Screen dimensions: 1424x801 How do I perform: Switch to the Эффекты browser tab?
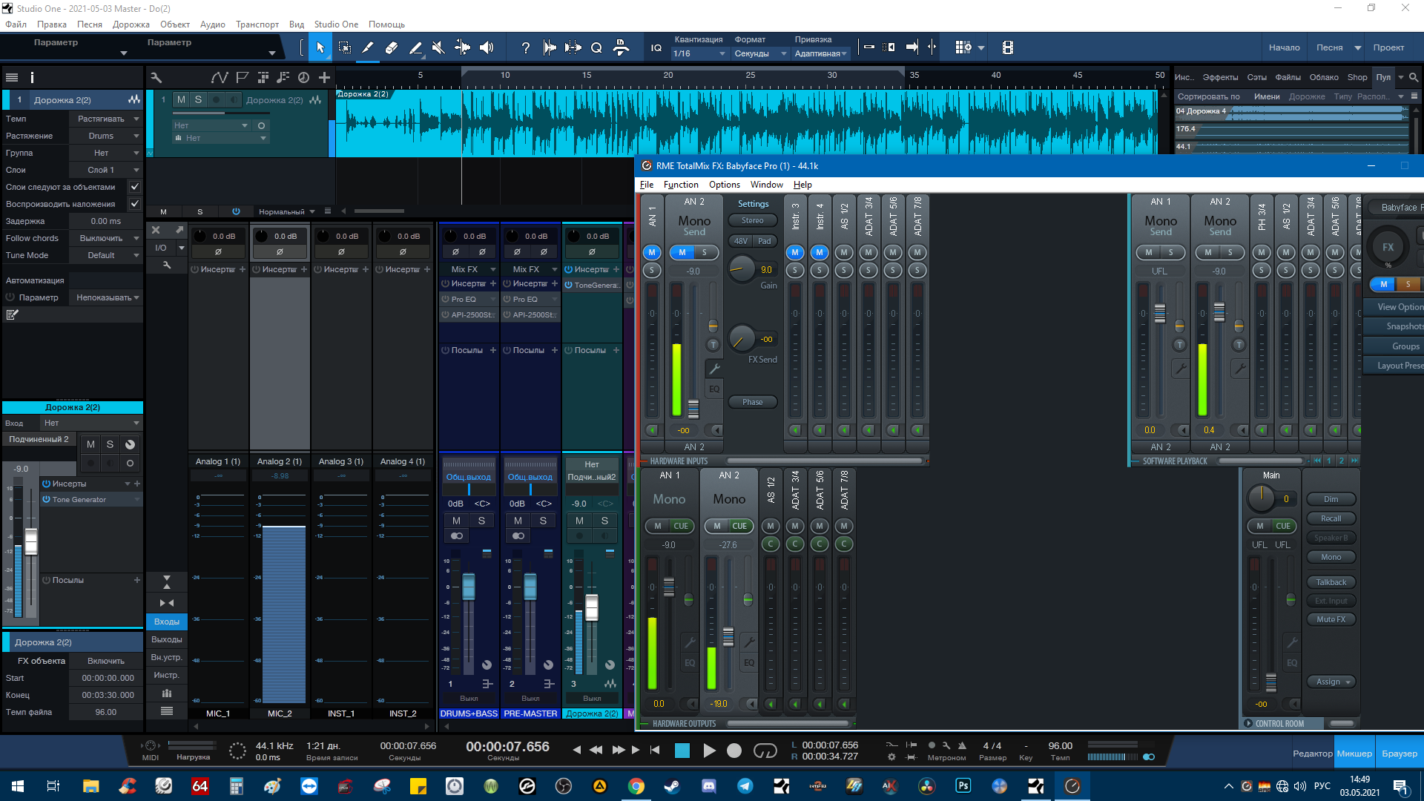[1220, 77]
